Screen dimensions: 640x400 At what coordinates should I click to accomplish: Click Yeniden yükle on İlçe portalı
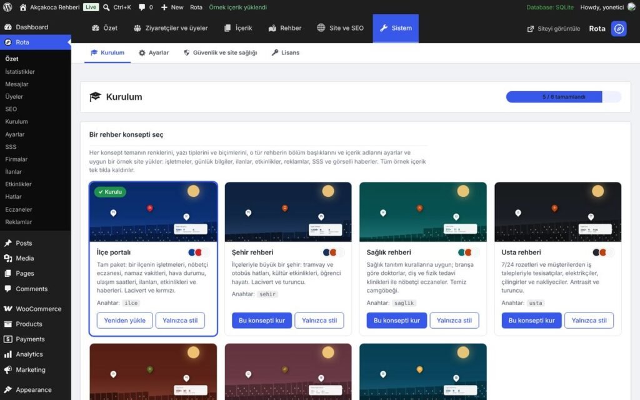click(x=124, y=321)
